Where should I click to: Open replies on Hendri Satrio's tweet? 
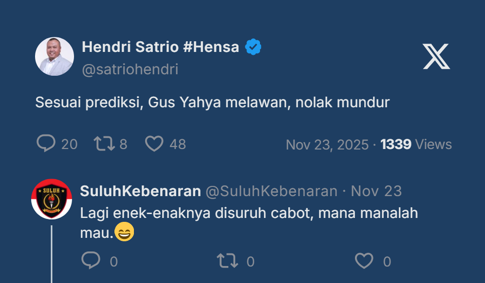(46, 144)
